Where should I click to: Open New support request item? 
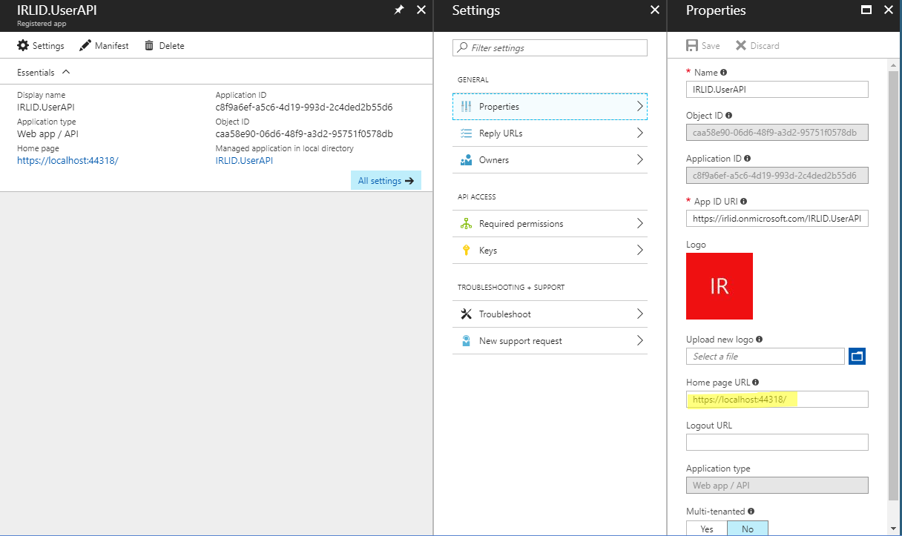click(x=550, y=341)
